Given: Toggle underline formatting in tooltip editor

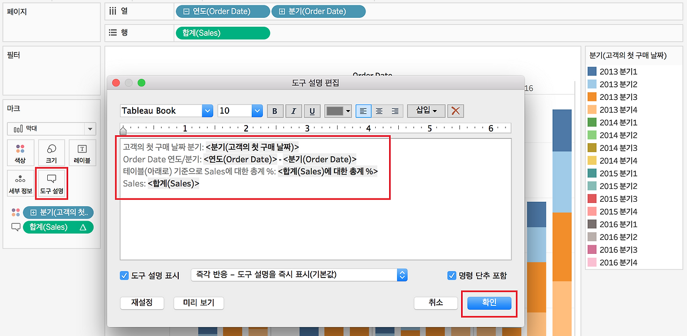Looking at the screenshot, I should (312, 111).
